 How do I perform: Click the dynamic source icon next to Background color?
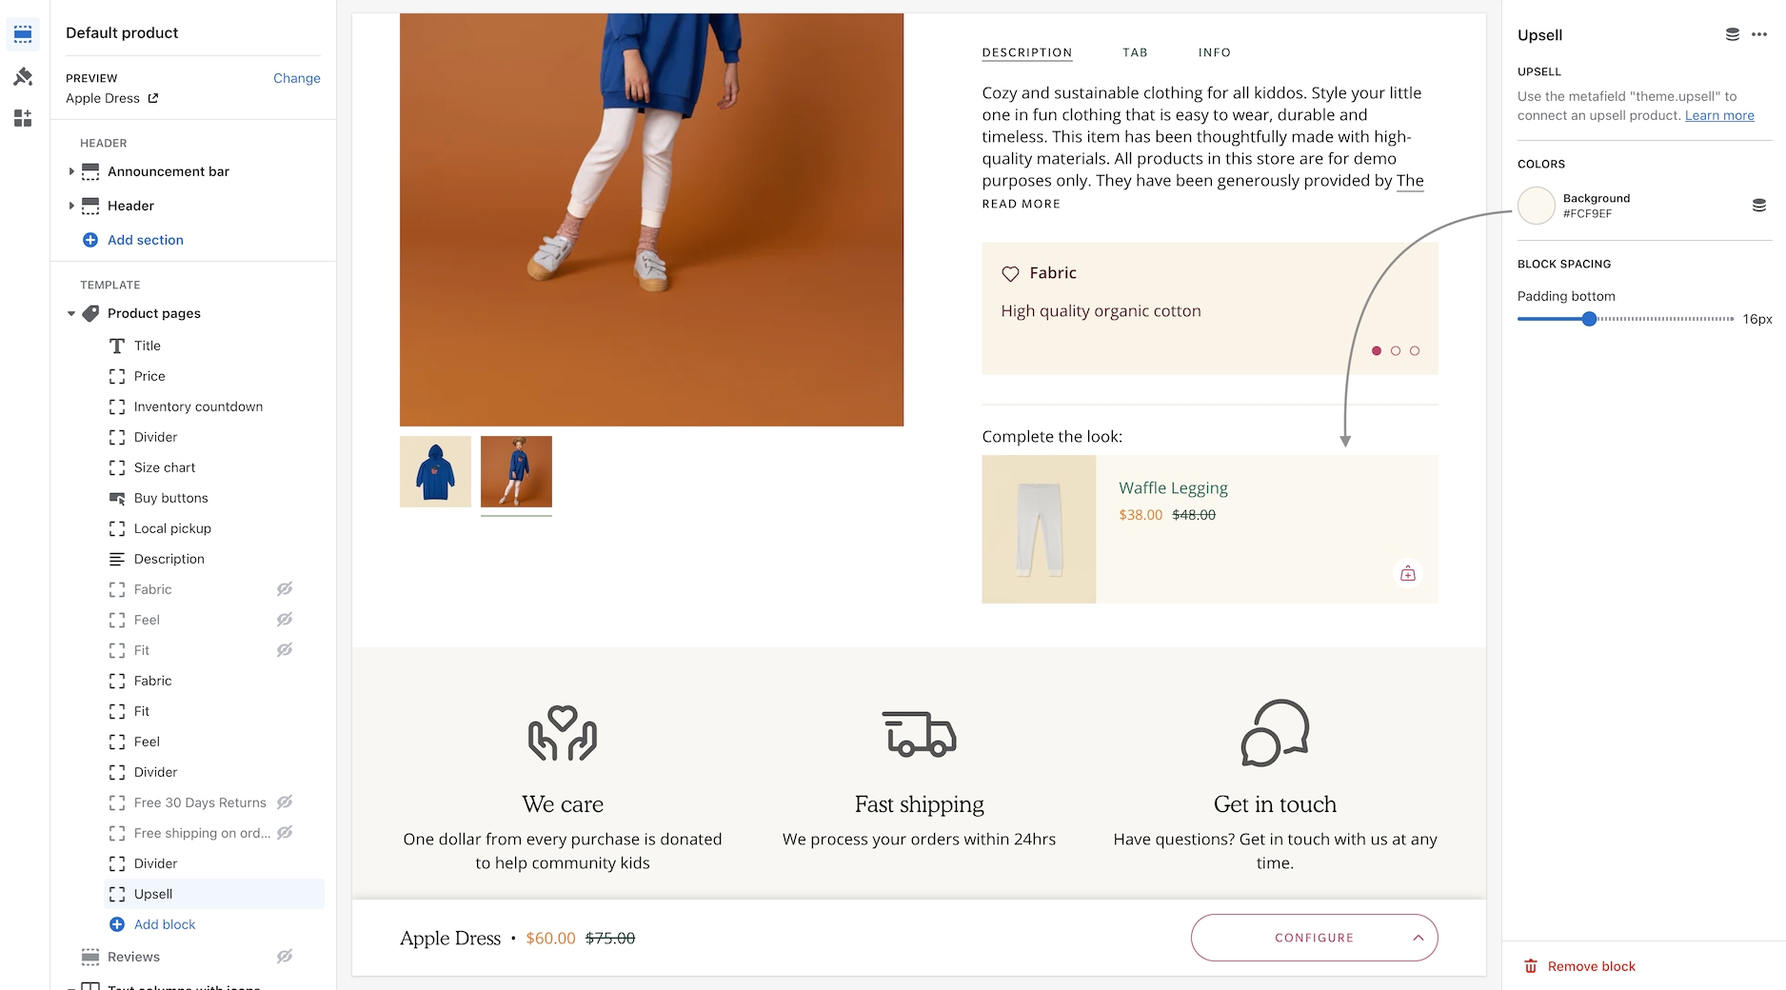[1759, 206]
